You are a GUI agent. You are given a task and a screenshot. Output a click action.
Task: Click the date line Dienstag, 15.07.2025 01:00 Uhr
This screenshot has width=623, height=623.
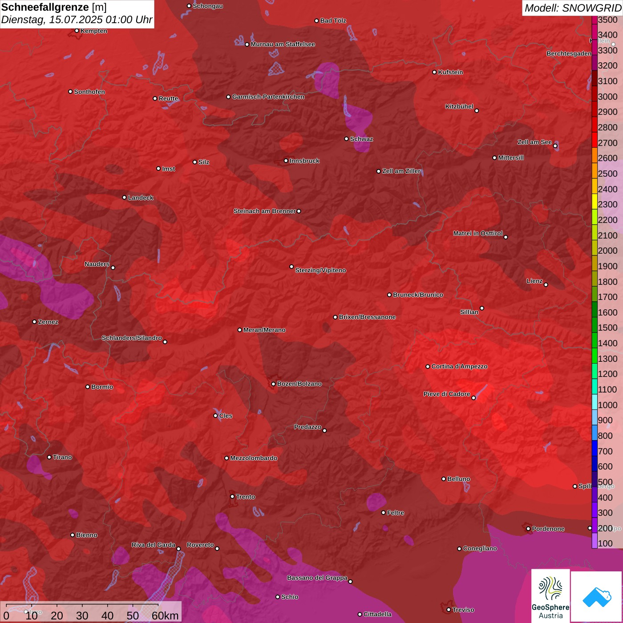point(77,20)
